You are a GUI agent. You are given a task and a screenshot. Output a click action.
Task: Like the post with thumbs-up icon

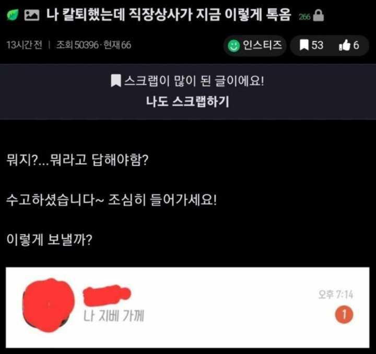click(x=345, y=45)
